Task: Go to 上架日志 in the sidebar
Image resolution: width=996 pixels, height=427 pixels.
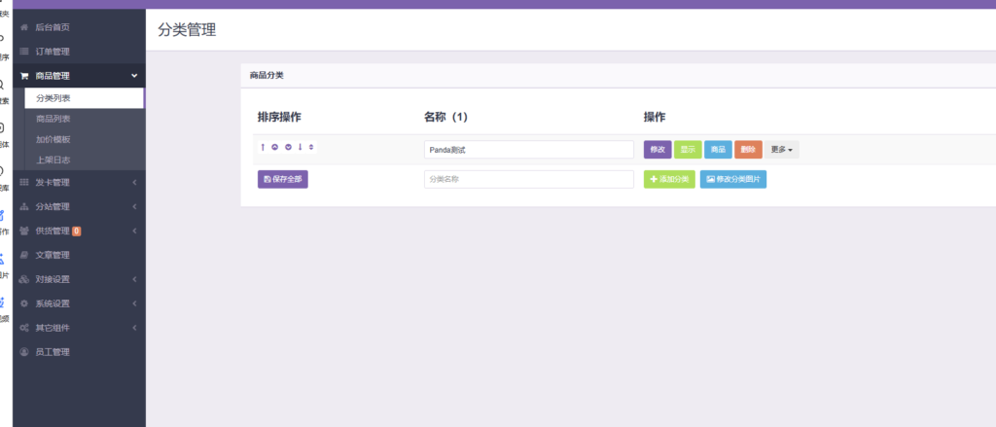Action: (x=53, y=160)
